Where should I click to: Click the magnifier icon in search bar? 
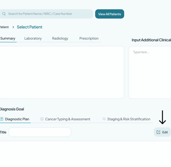[x=4, y=14]
